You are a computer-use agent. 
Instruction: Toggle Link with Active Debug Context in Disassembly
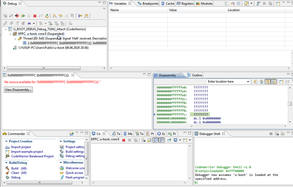click(x=267, y=82)
